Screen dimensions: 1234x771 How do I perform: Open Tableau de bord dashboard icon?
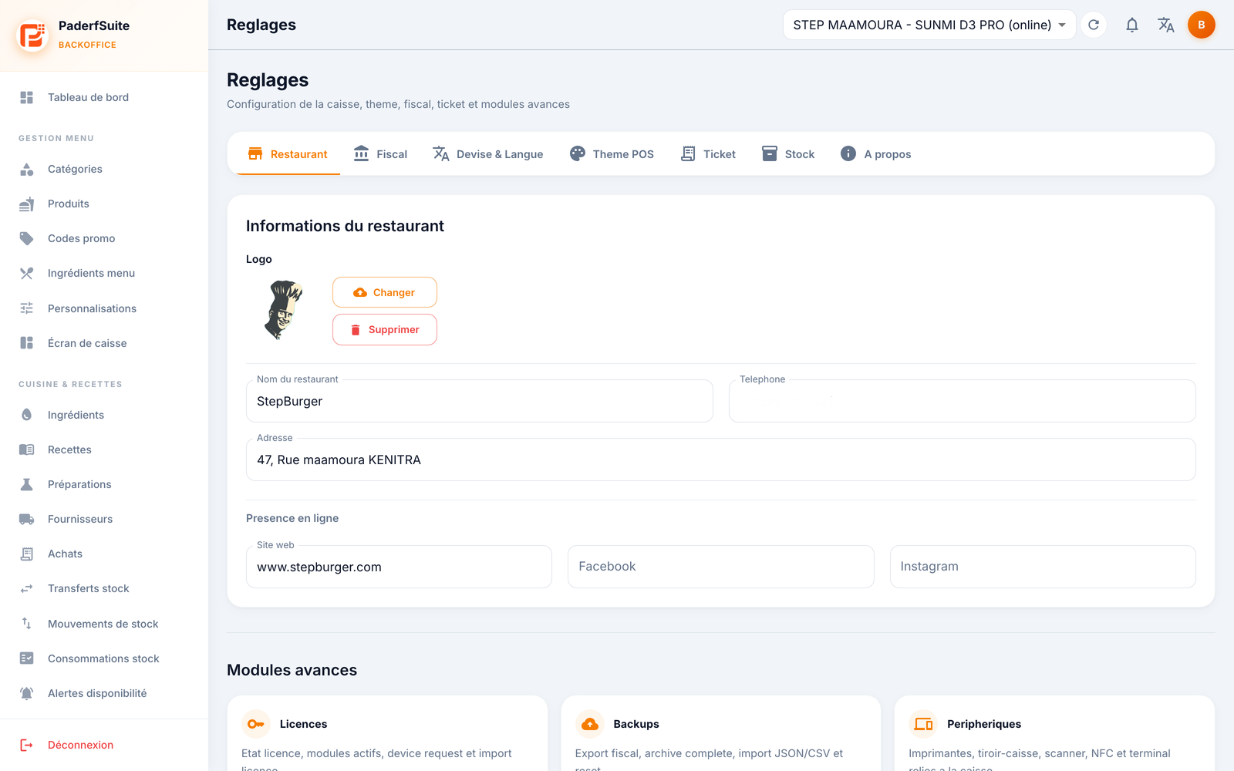[26, 97]
